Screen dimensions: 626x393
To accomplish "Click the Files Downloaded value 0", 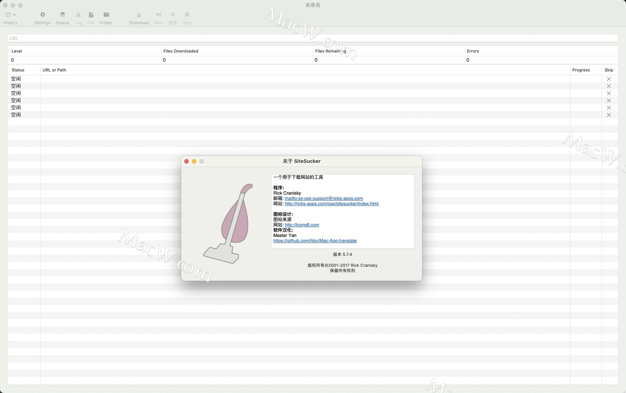I will (164, 60).
